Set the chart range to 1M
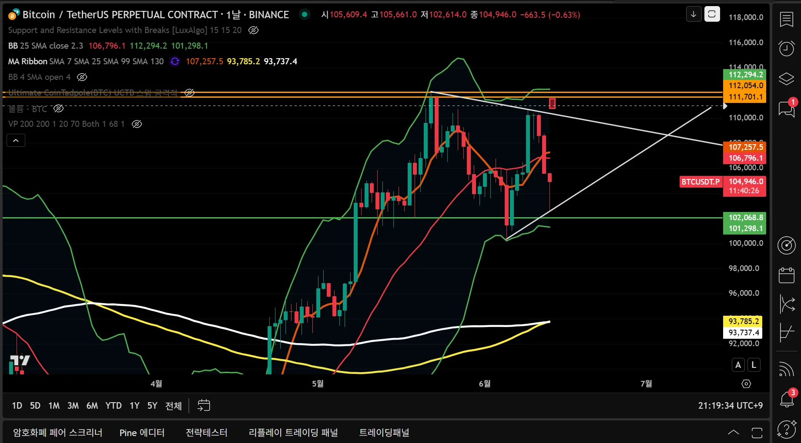This screenshot has height=443, width=801. tap(54, 406)
